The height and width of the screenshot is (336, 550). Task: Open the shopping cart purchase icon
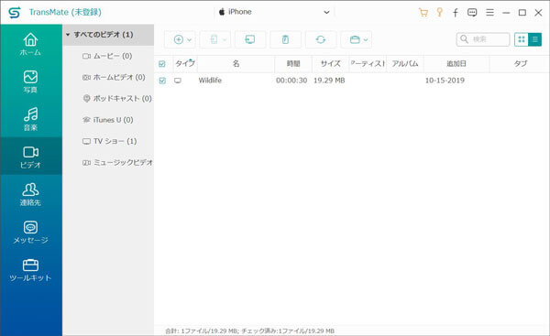(x=423, y=13)
